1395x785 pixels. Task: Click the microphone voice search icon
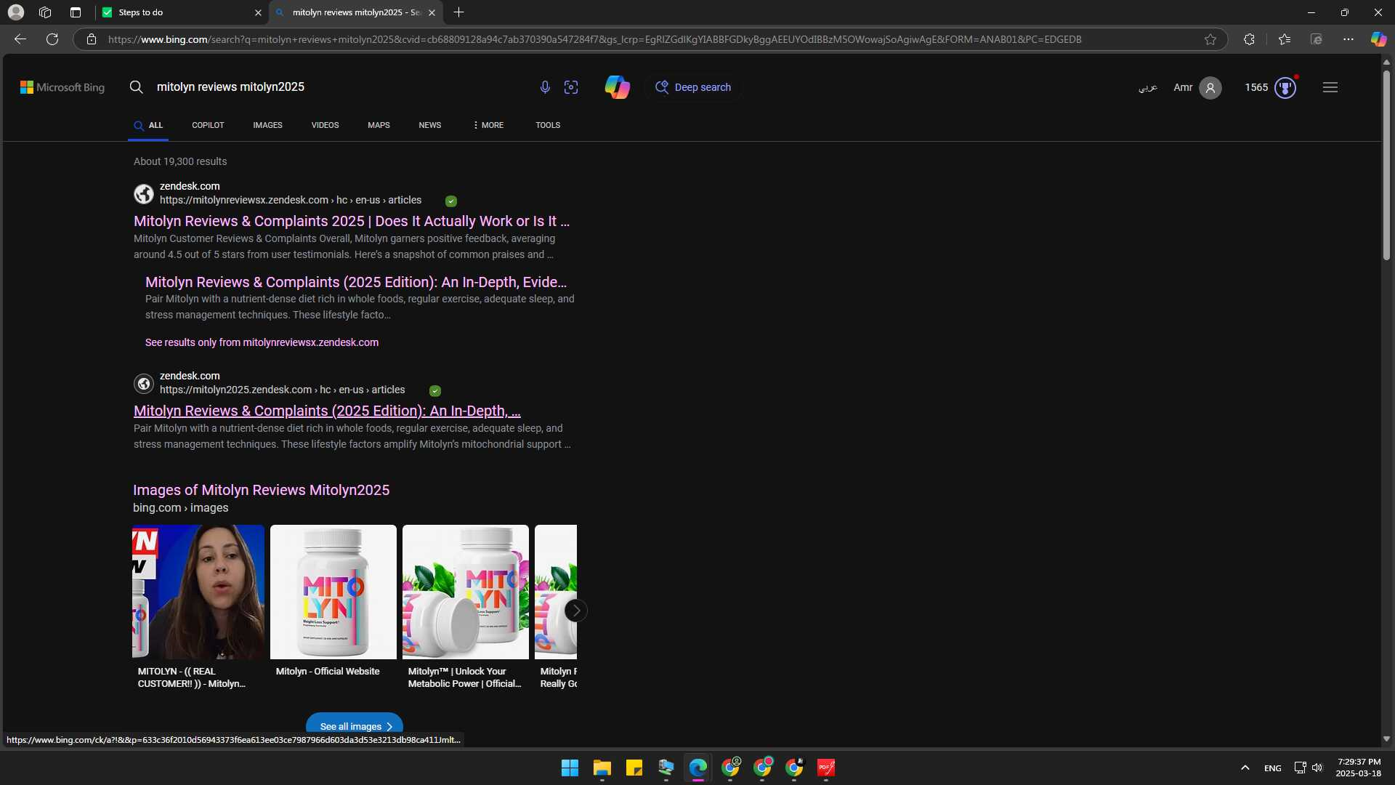coord(545,87)
